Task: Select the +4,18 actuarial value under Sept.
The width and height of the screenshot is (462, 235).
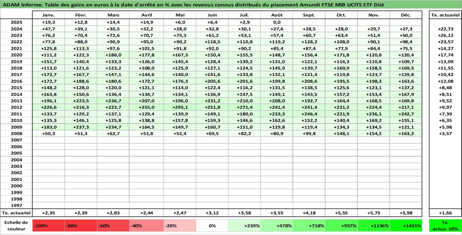Action: (x=309, y=213)
